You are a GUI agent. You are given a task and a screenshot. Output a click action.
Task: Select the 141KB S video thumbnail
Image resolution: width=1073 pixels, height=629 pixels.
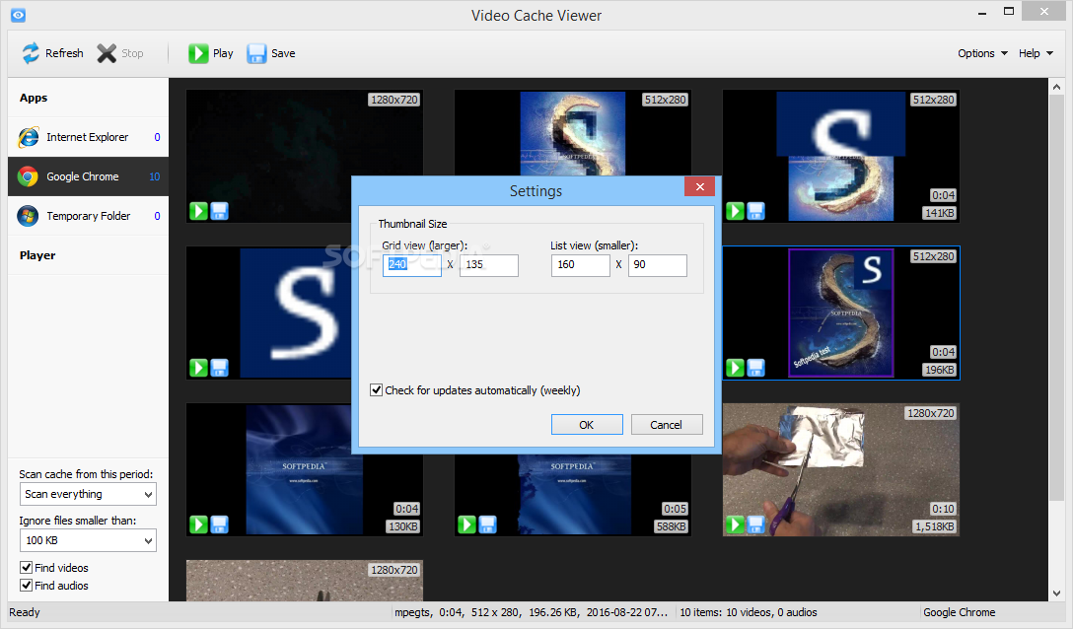coord(841,156)
